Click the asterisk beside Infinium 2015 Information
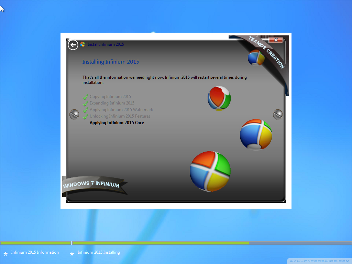The image size is (352, 264). click(x=5, y=254)
